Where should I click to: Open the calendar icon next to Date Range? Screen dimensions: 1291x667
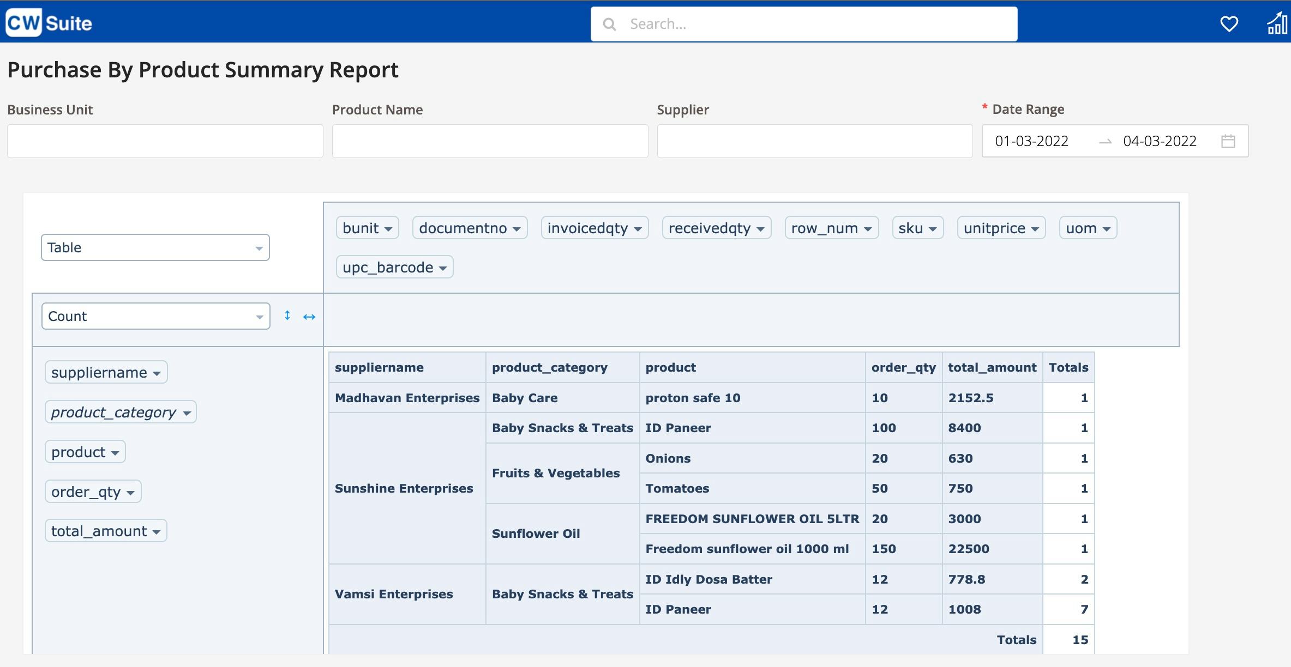pyautogui.click(x=1228, y=141)
